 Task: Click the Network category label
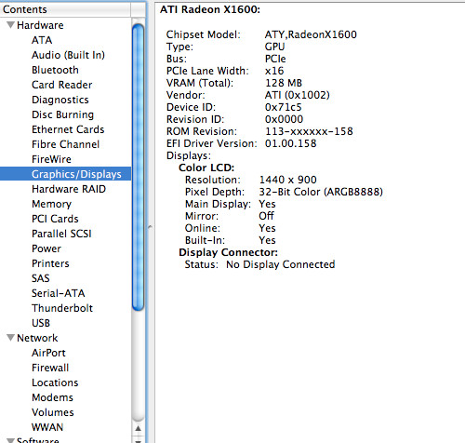pyautogui.click(x=37, y=338)
